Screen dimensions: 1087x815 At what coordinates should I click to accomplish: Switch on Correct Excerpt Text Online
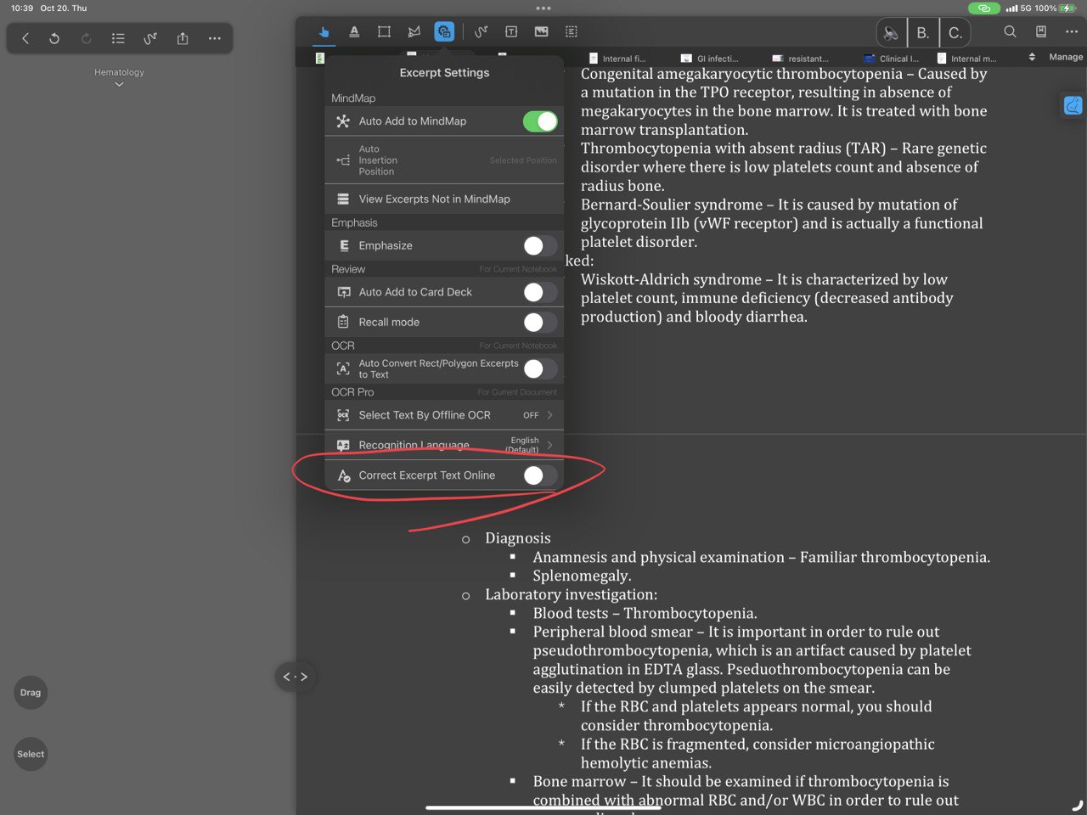click(x=540, y=475)
